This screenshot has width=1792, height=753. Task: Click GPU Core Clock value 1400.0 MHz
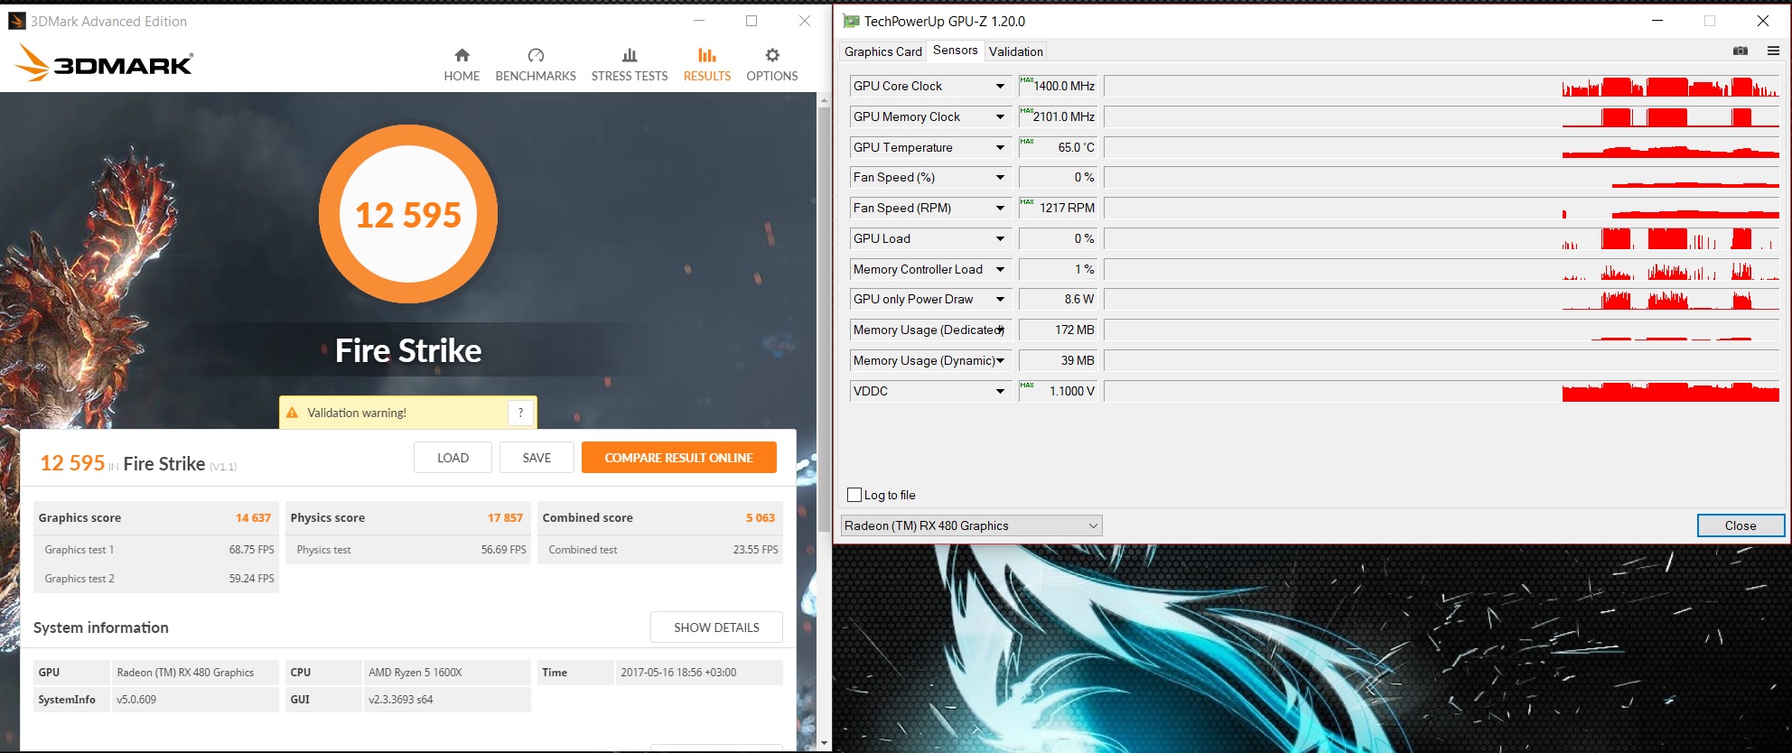[1064, 87]
